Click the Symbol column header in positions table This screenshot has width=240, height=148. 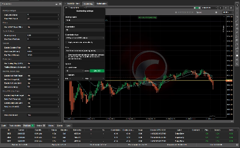pos(21,130)
